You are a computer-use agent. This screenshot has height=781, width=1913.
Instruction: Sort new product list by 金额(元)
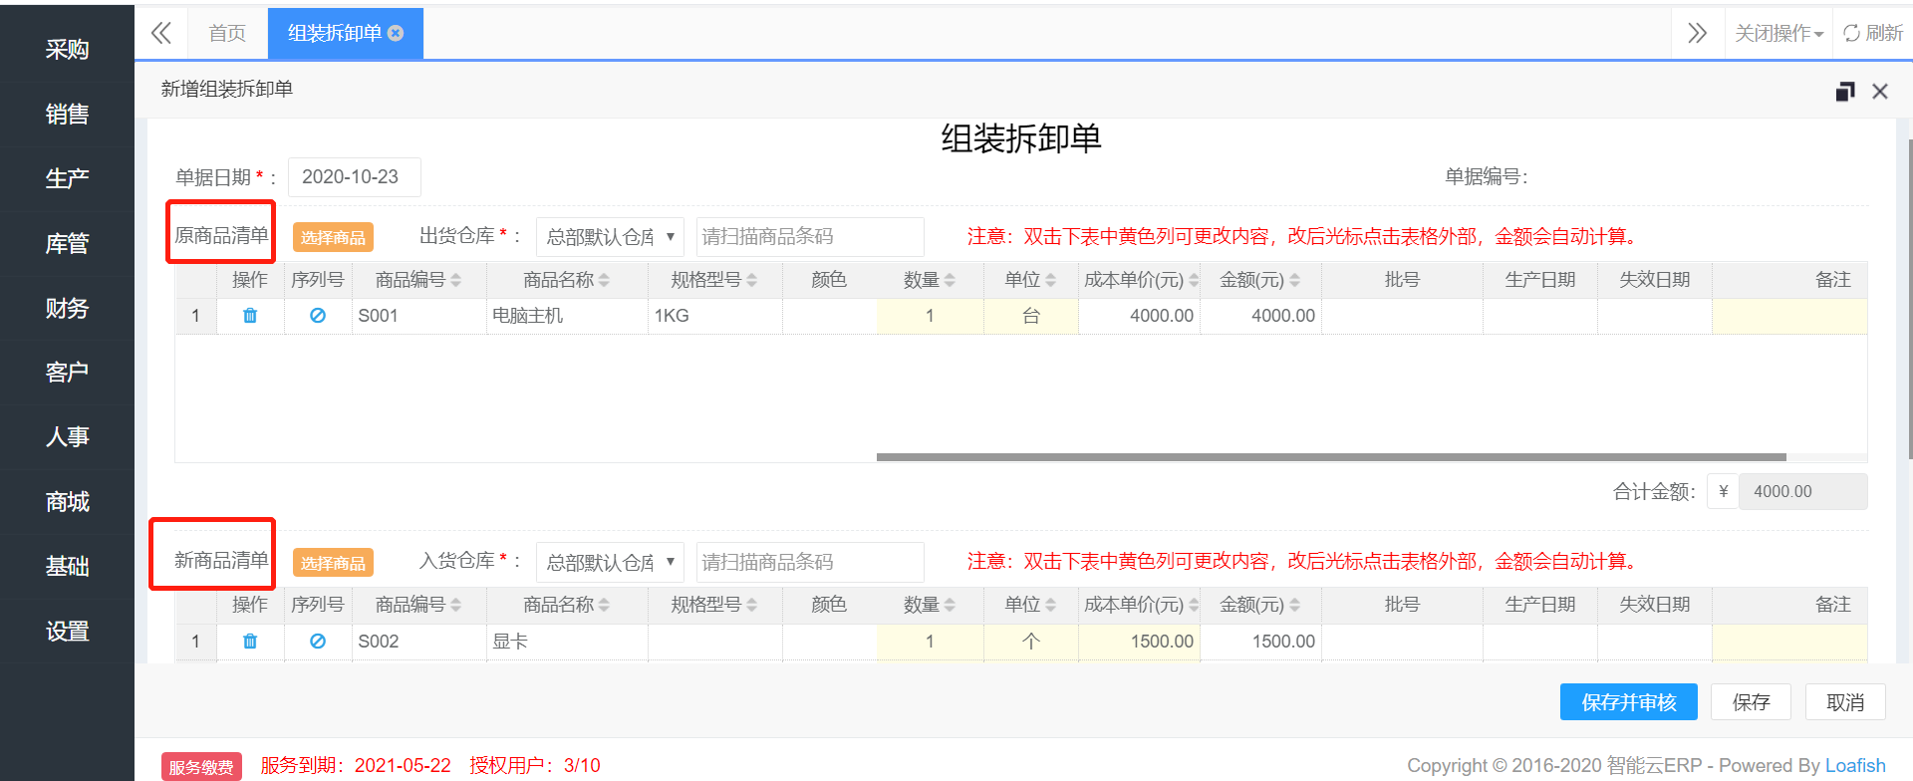click(1295, 605)
